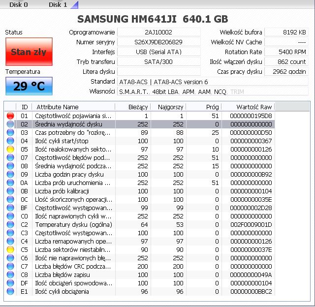Click raw value 0000000195D8
Viewport: 315px width, 307px height.
coord(251,116)
